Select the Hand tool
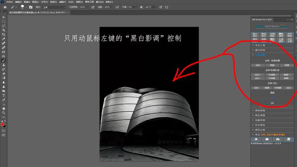The height and width of the screenshot is (167, 297). pos(4,109)
